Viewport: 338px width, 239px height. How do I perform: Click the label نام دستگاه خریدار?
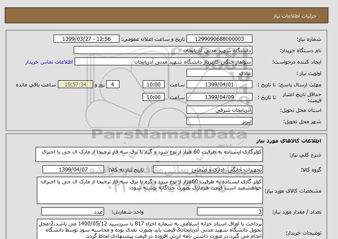coord(301,50)
